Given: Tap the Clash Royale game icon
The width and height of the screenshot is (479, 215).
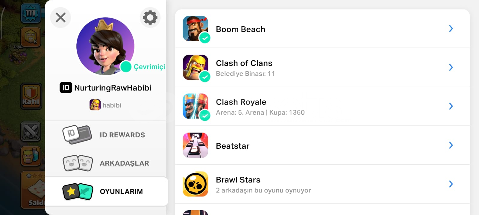Looking at the screenshot, I should coord(195,106).
